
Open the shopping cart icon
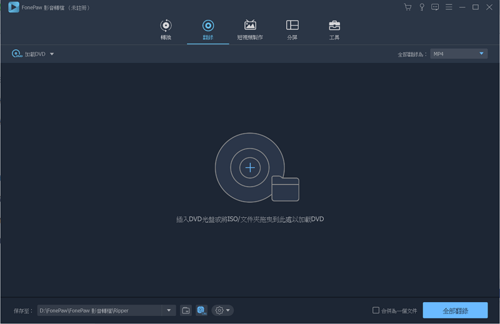[407, 7]
